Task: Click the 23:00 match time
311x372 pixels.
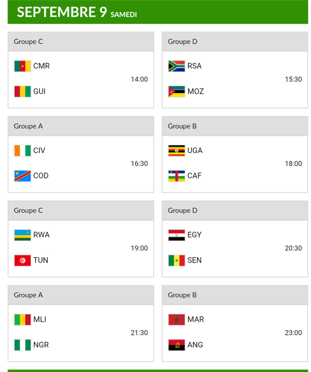Action: [293, 333]
